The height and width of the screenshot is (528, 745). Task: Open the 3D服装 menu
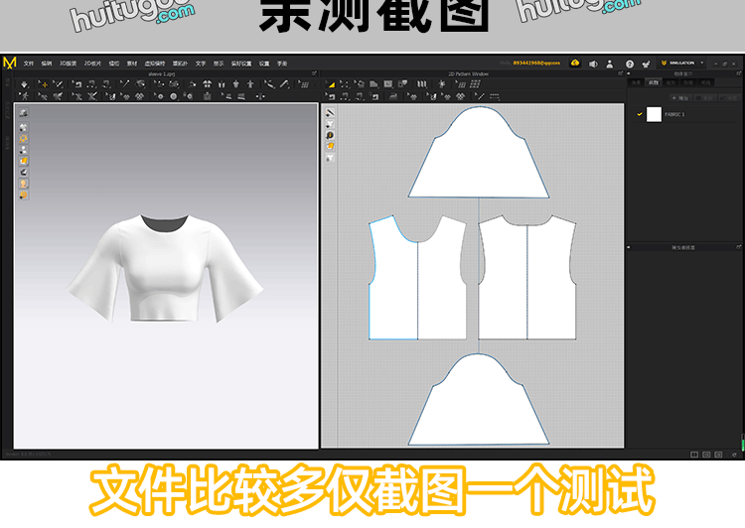click(x=67, y=63)
